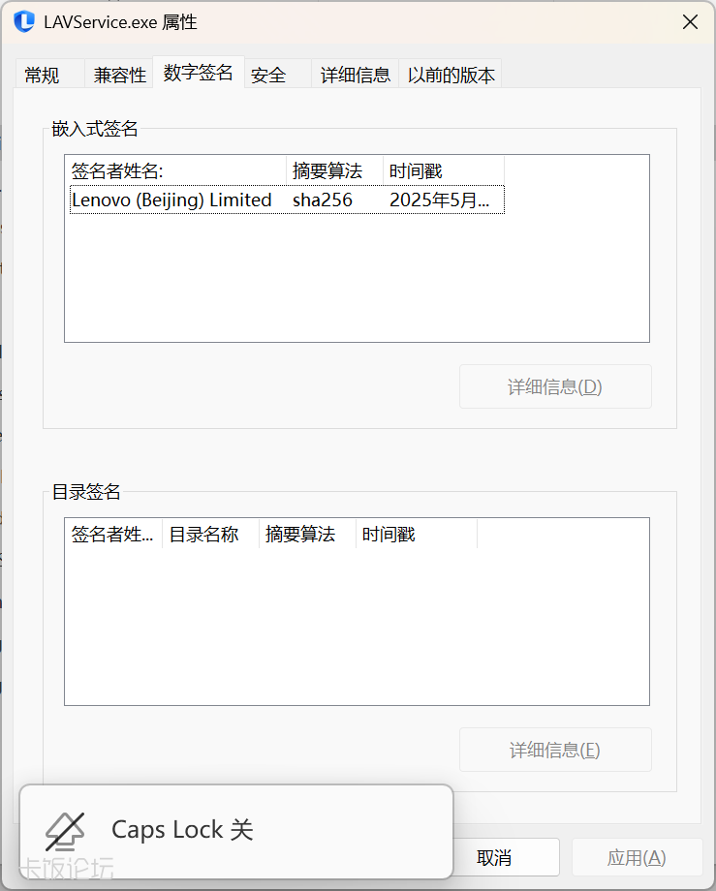Click the 2025年5月 timestamp cell

439,200
